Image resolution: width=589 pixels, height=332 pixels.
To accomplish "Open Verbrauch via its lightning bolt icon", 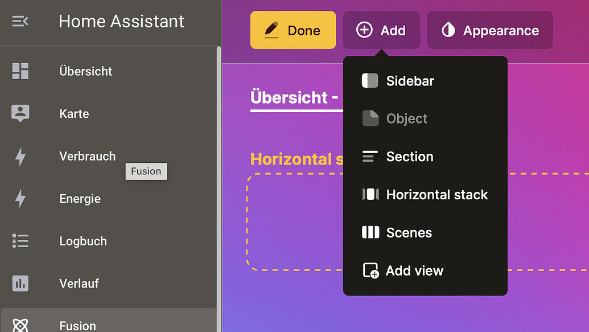I will (20, 156).
